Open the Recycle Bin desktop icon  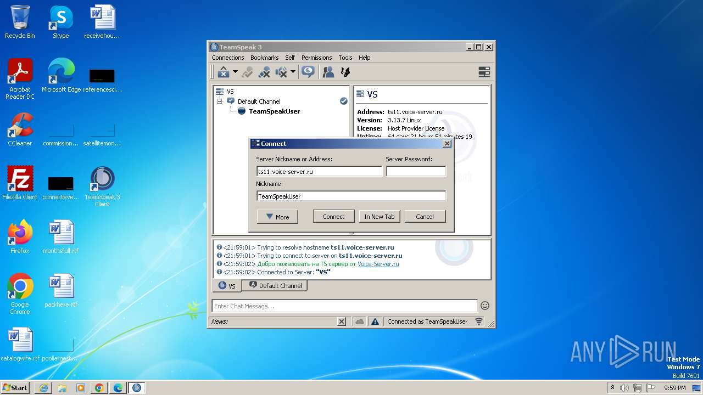(20, 22)
